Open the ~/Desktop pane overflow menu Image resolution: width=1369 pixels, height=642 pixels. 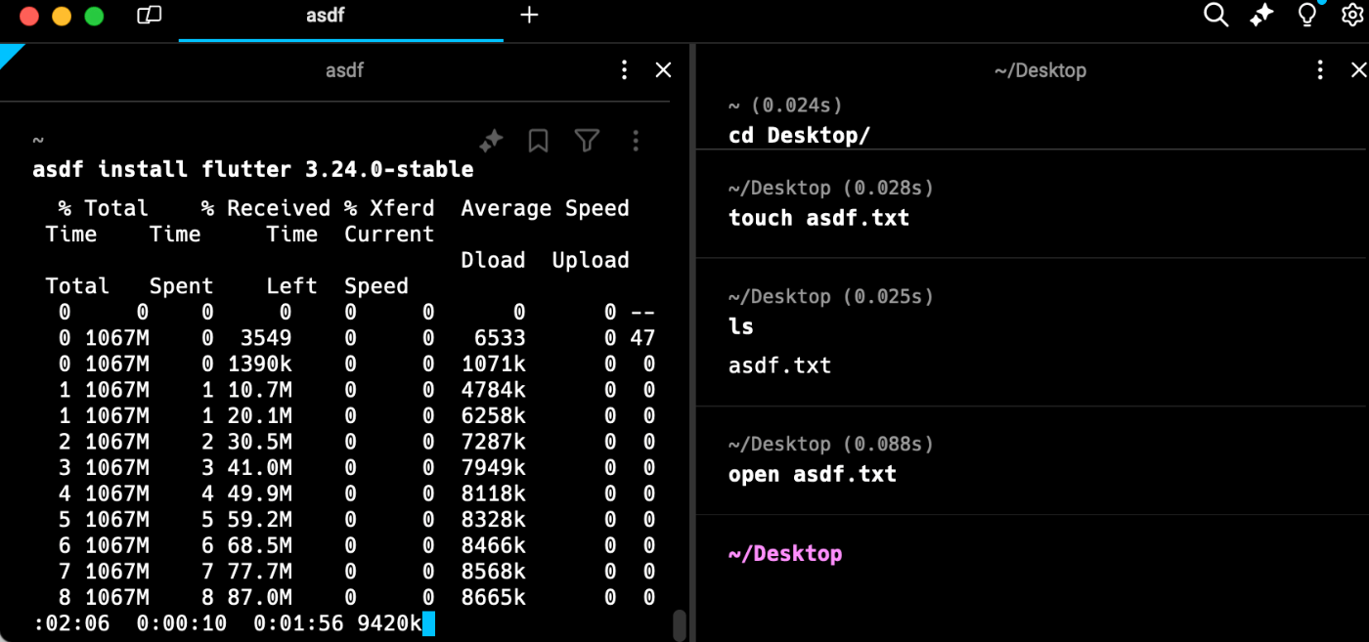pyautogui.click(x=1320, y=70)
